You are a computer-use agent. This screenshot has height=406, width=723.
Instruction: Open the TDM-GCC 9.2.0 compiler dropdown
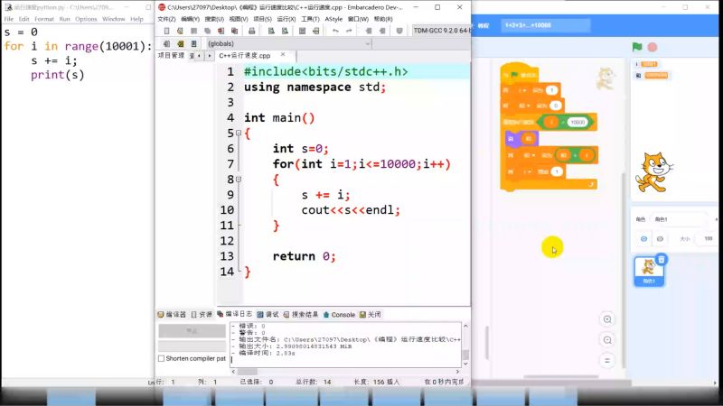441,31
